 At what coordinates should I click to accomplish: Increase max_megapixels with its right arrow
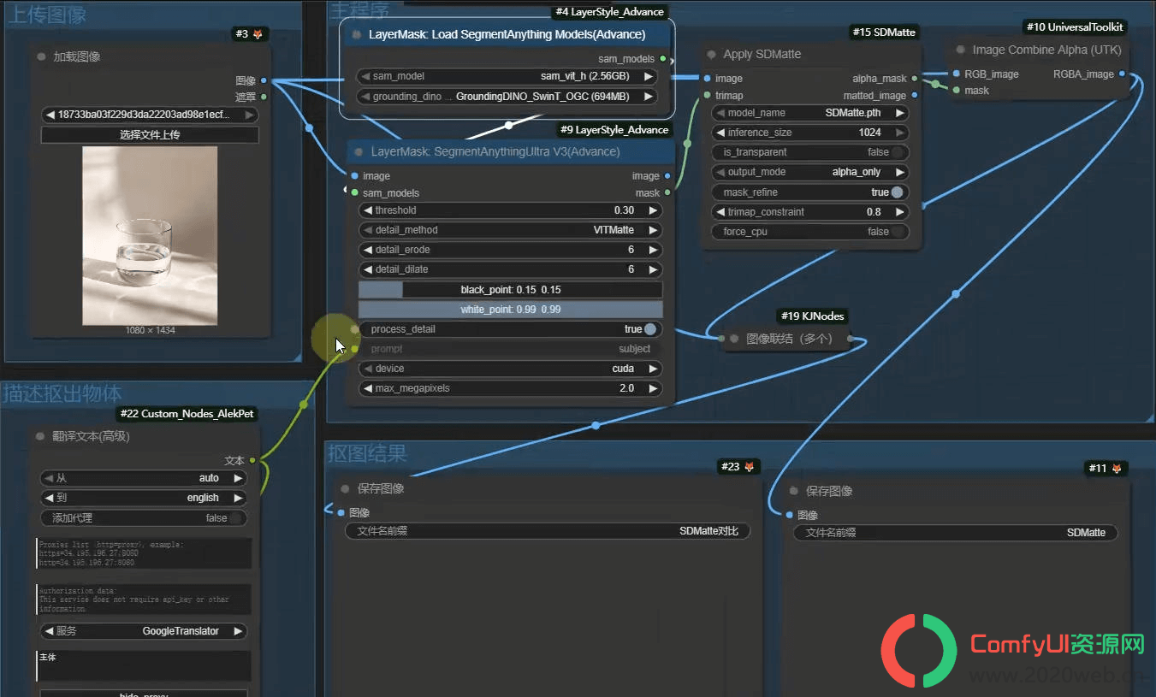652,388
